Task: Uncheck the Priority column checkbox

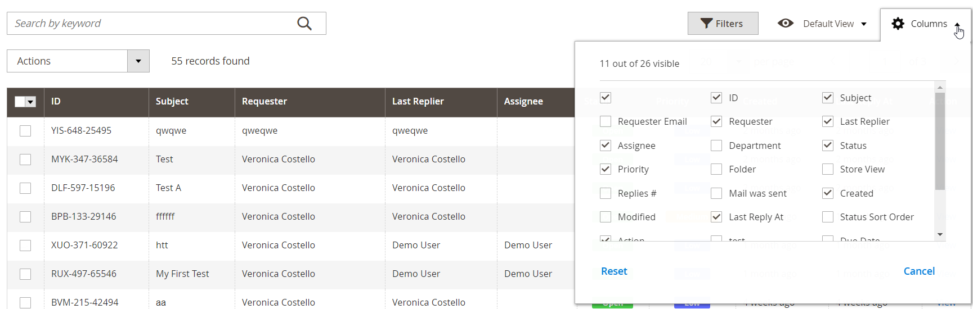Action: click(606, 169)
